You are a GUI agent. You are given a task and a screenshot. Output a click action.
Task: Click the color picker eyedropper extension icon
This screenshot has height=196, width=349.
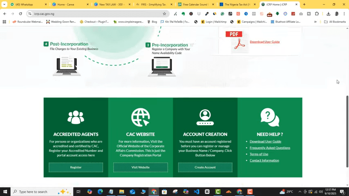207,14
